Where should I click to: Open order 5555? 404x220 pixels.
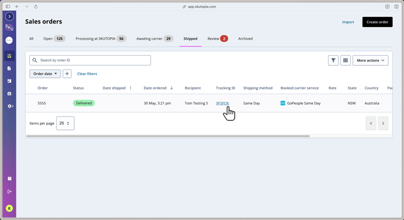tap(42, 103)
